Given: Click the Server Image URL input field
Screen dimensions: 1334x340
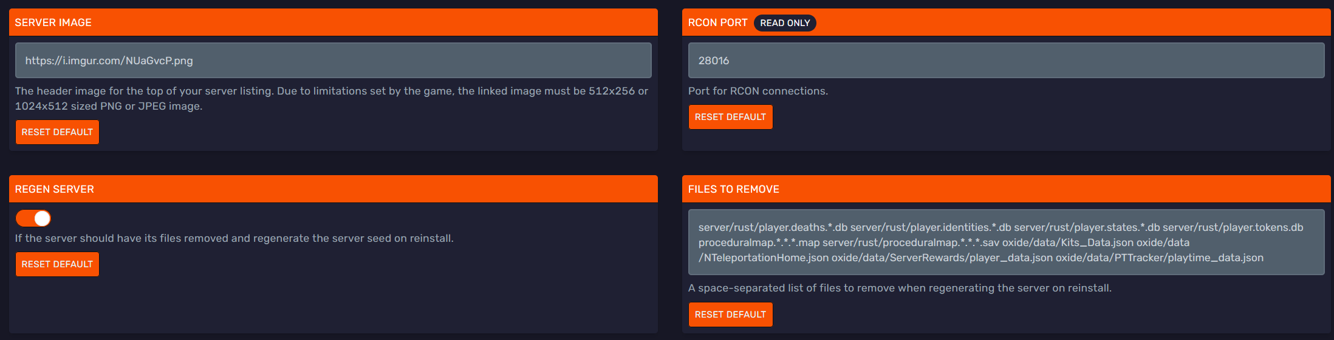Looking at the screenshot, I should pyautogui.click(x=333, y=61).
